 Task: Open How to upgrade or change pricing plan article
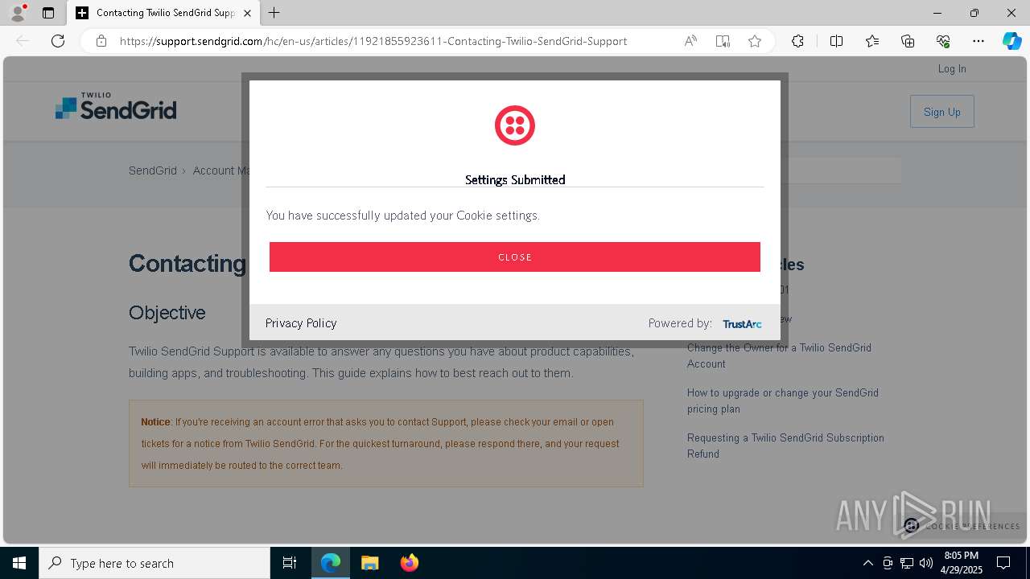(782, 400)
